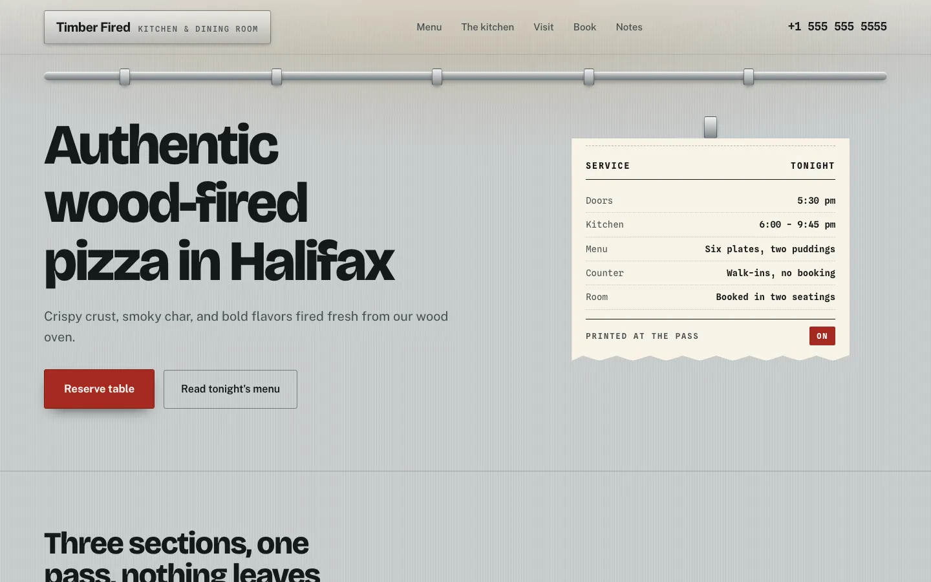The width and height of the screenshot is (931, 582).
Task: Click the Room row label
Action: click(597, 297)
